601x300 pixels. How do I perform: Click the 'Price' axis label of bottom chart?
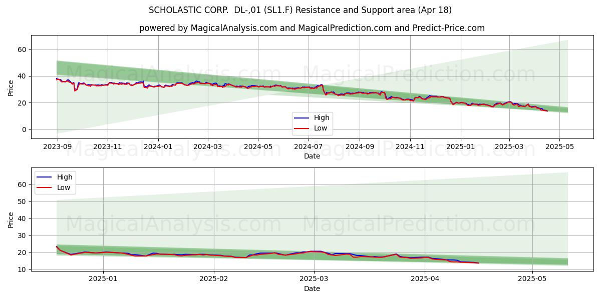[11, 219]
